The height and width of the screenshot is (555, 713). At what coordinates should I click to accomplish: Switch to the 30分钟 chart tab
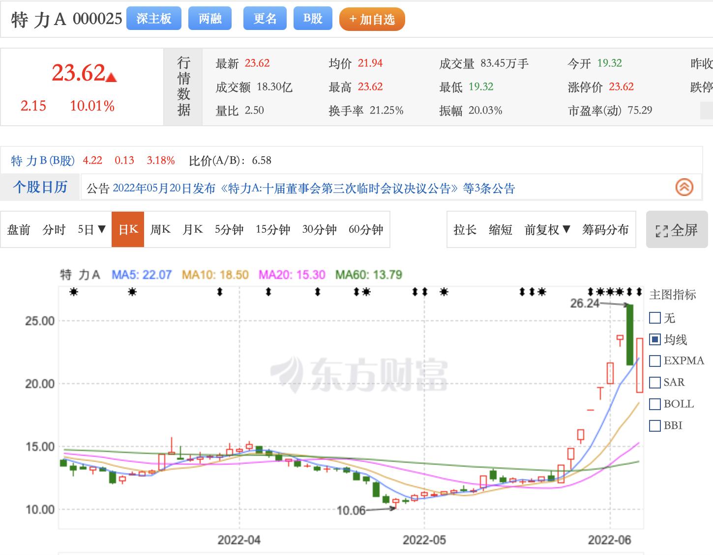click(x=319, y=229)
